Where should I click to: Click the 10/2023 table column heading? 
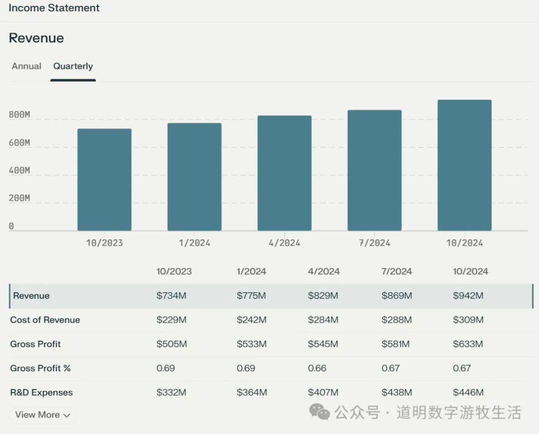point(174,271)
